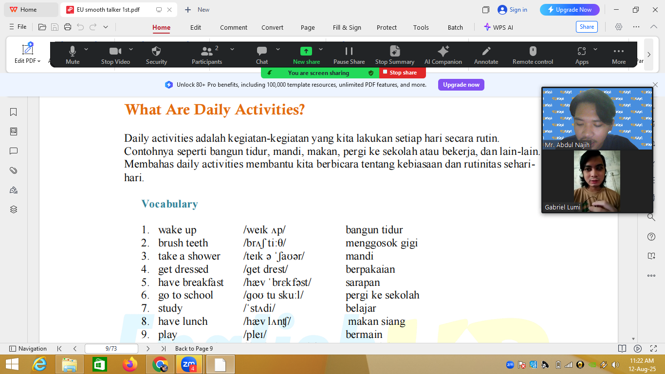Open AI Companion in Zoom
The width and height of the screenshot is (665, 374).
coord(443,55)
